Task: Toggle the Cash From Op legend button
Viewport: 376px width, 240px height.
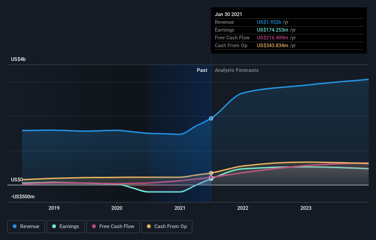Action: [x=167, y=227]
